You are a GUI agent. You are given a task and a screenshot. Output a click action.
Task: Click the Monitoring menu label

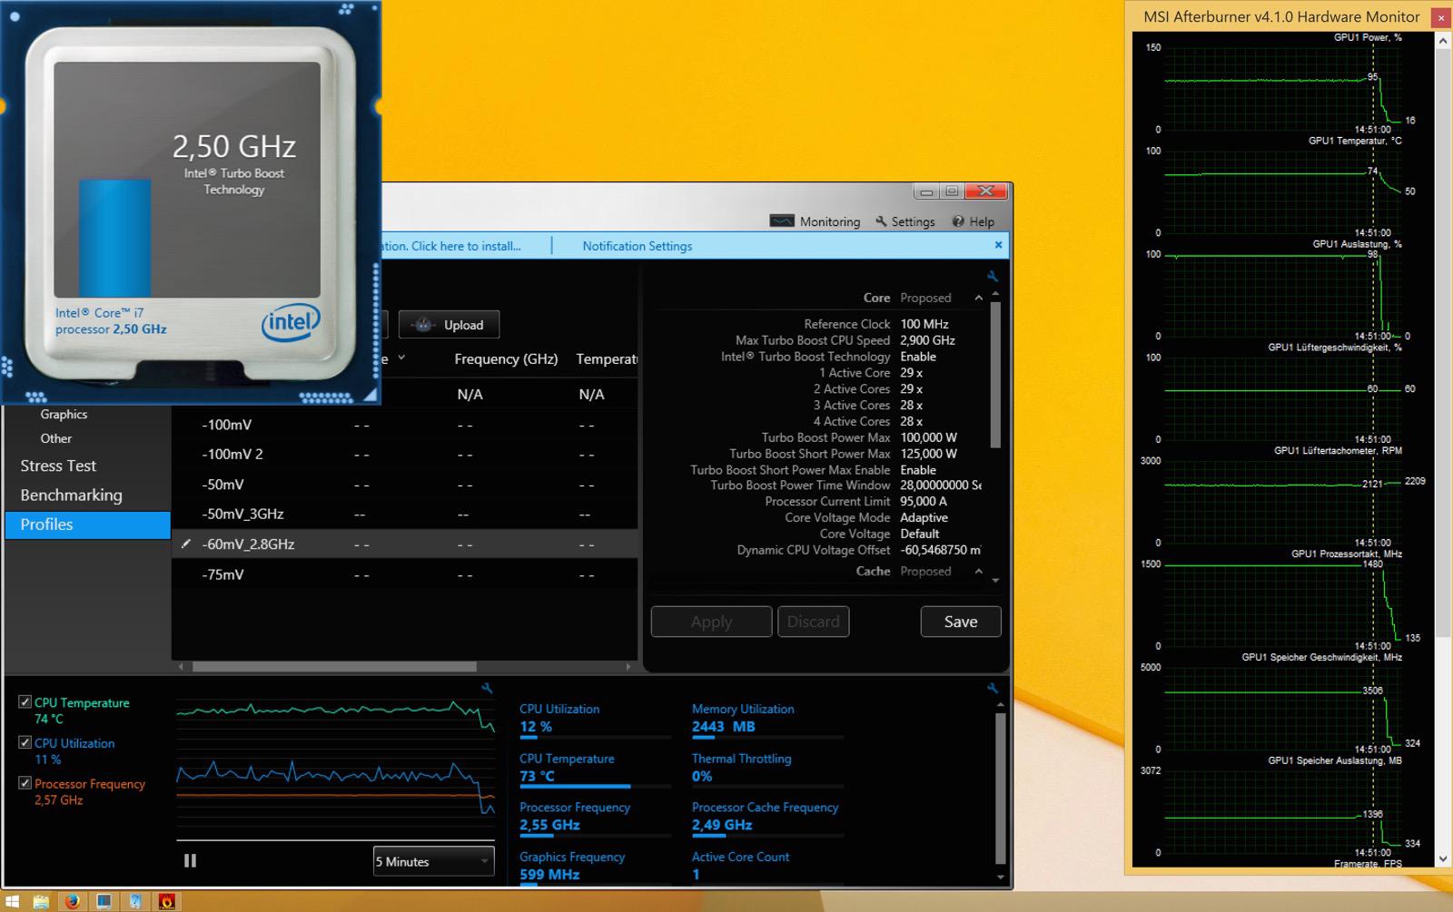(x=829, y=221)
